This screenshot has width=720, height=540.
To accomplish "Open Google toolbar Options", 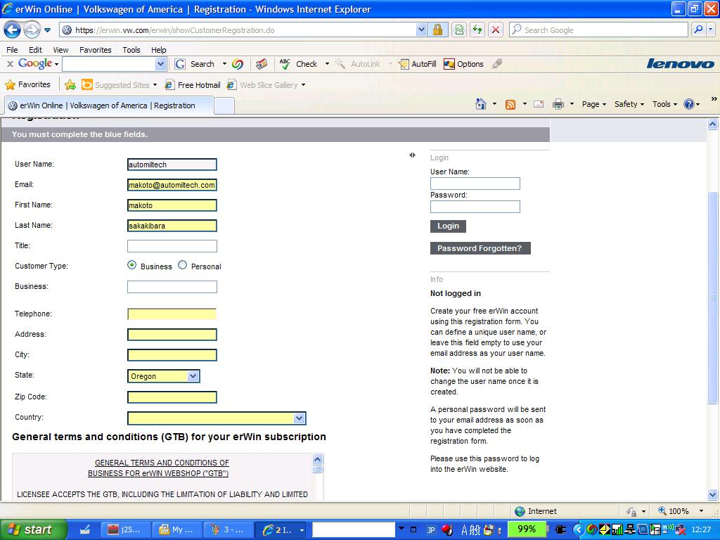I will coord(464,64).
